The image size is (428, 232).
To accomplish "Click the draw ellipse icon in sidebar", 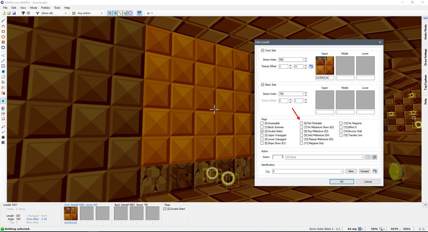I will point(3,37).
